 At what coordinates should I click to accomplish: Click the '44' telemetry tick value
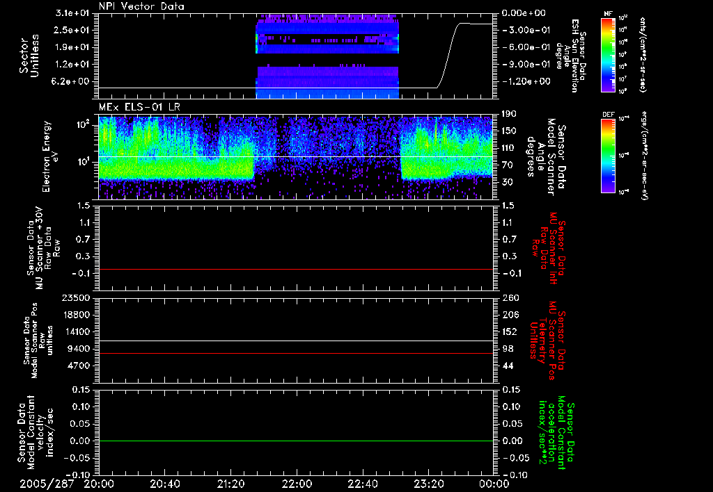(x=508, y=366)
